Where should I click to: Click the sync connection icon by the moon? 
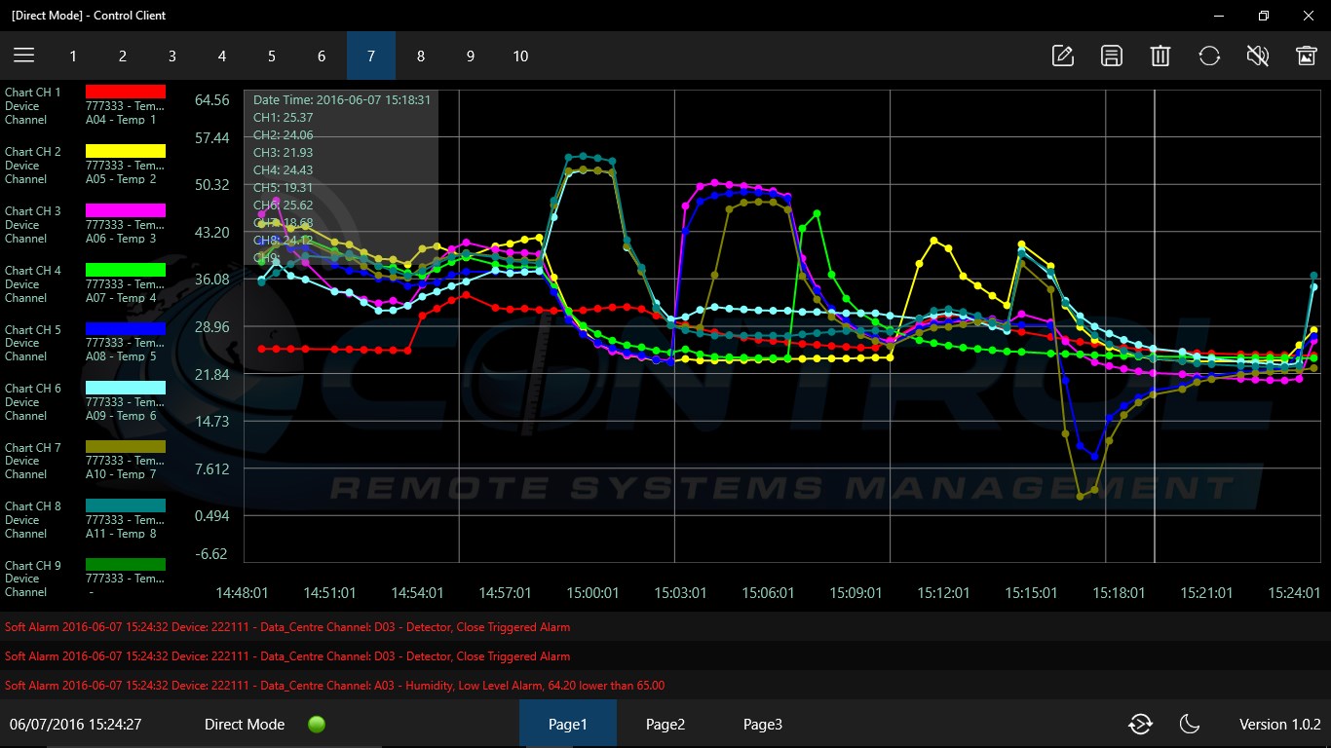tap(1140, 724)
